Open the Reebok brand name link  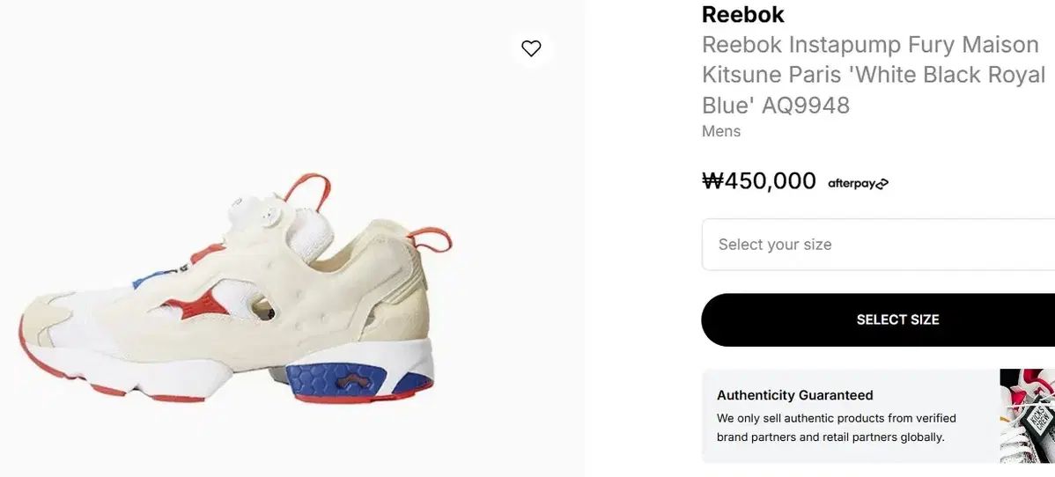pyautogui.click(x=742, y=14)
